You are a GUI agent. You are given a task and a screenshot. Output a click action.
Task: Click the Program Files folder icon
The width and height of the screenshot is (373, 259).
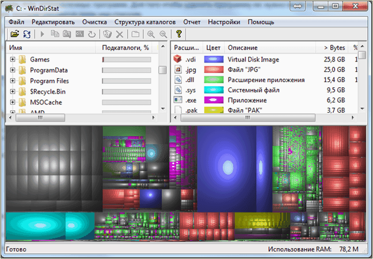tap(22, 81)
